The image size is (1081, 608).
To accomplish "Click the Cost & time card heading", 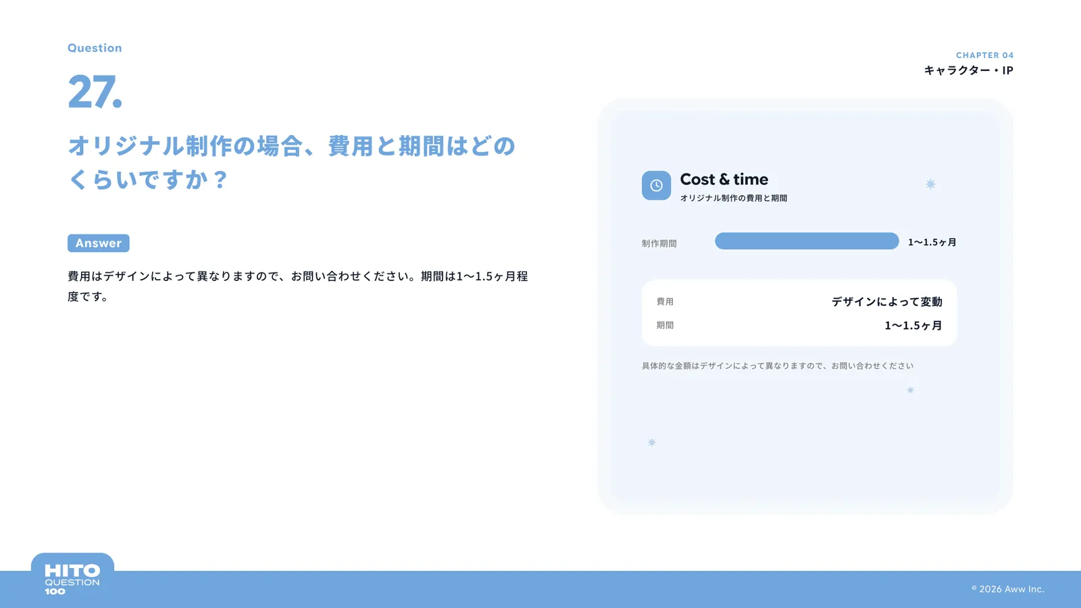I will (x=724, y=179).
